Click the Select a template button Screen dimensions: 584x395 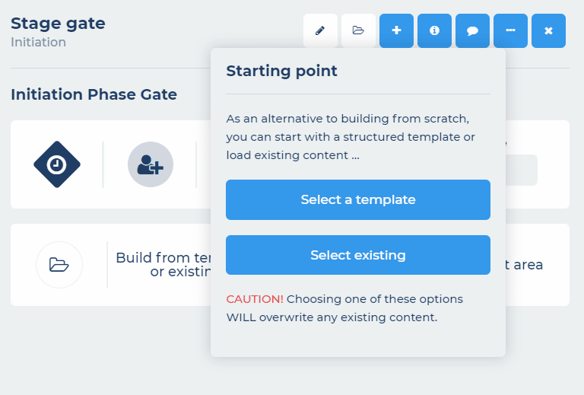coord(358,199)
